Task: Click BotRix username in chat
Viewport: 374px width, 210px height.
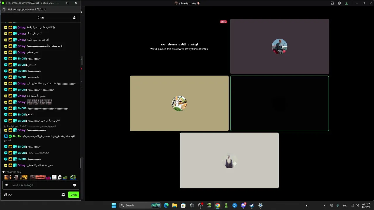Action: [x=18, y=136]
